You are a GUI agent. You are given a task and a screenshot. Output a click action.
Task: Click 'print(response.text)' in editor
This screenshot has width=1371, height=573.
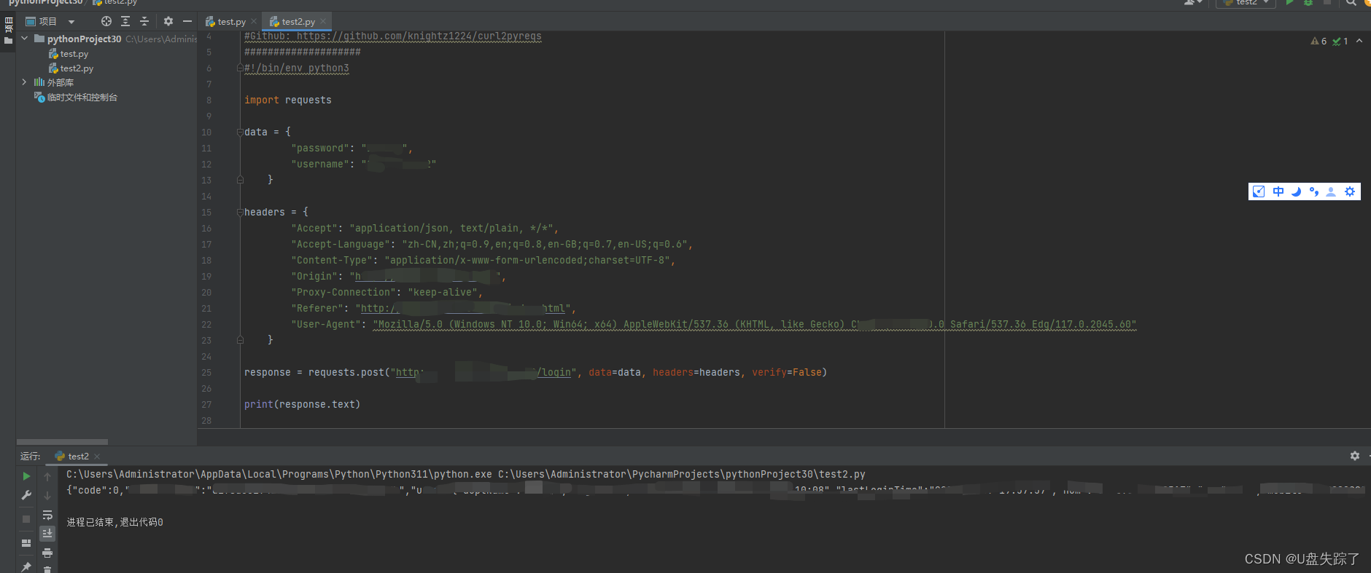pyautogui.click(x=303, y=405)
